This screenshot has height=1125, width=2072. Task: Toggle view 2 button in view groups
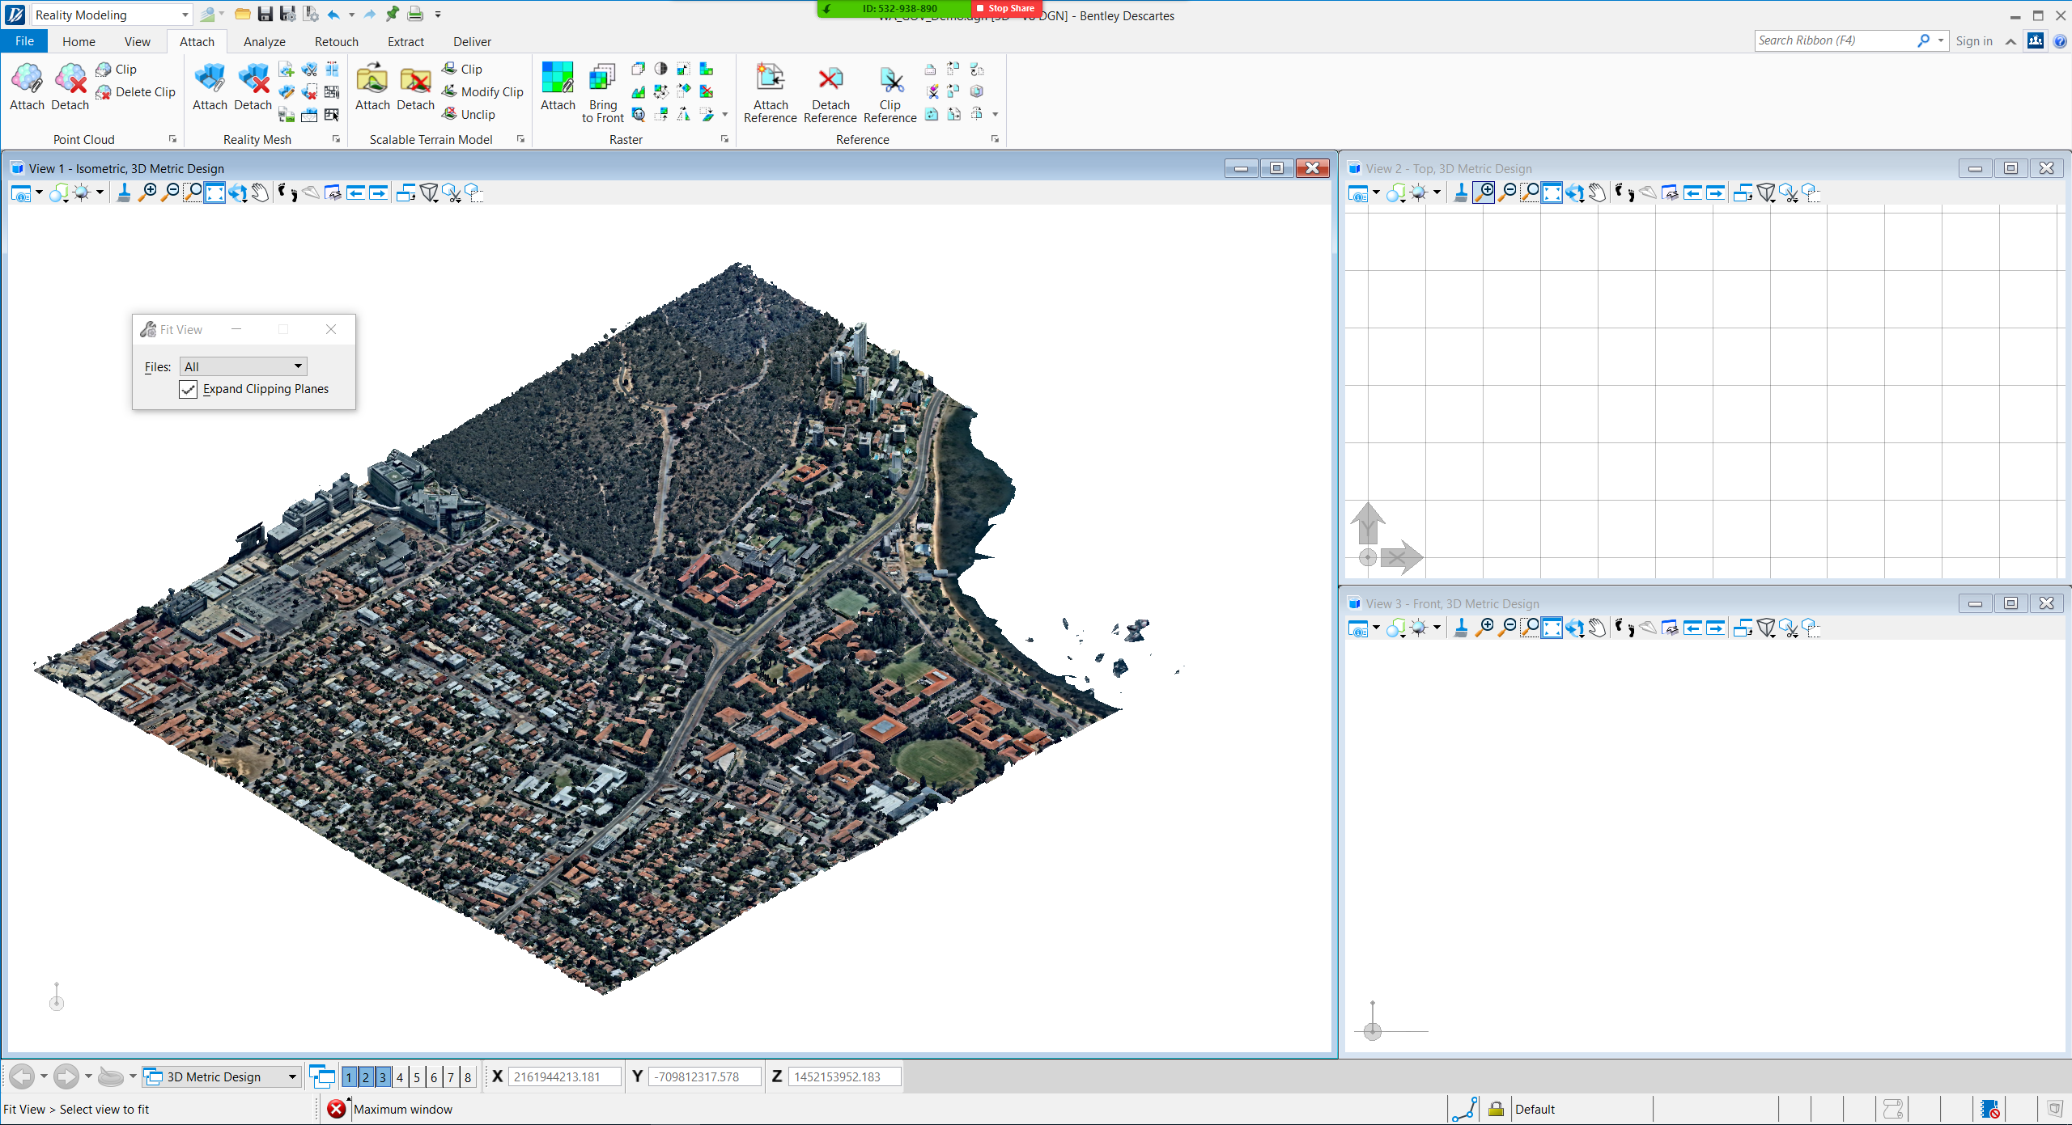tap(366, 1076)
